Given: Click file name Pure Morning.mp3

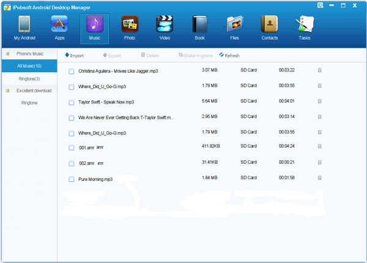Looking at the screenshot, I should click(x=95, y=179).
